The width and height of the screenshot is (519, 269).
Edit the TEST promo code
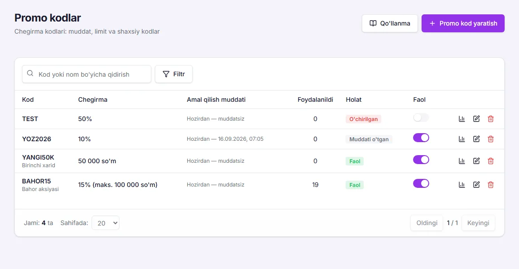coord(476,119)
